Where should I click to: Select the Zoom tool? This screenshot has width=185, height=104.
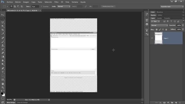pyautogui.click(x=3, y=88)
